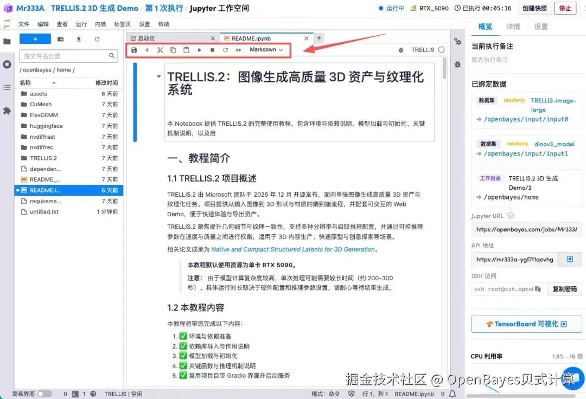This screenshot has height=399, width=586.
Task: Open the right sidebar debugger bug icon
Action: click(x=457, y=65)
